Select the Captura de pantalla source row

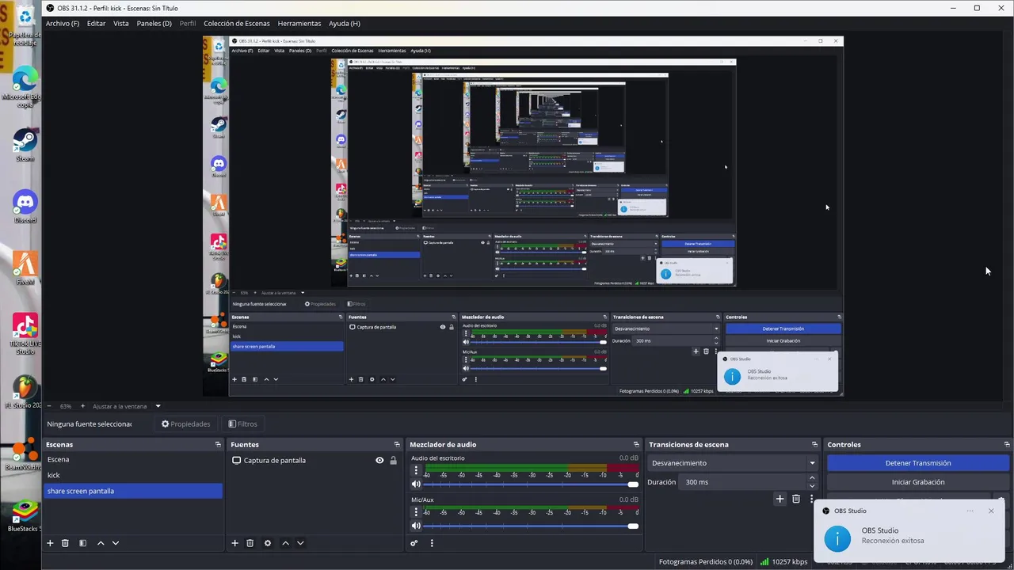(x=314, y=461)
